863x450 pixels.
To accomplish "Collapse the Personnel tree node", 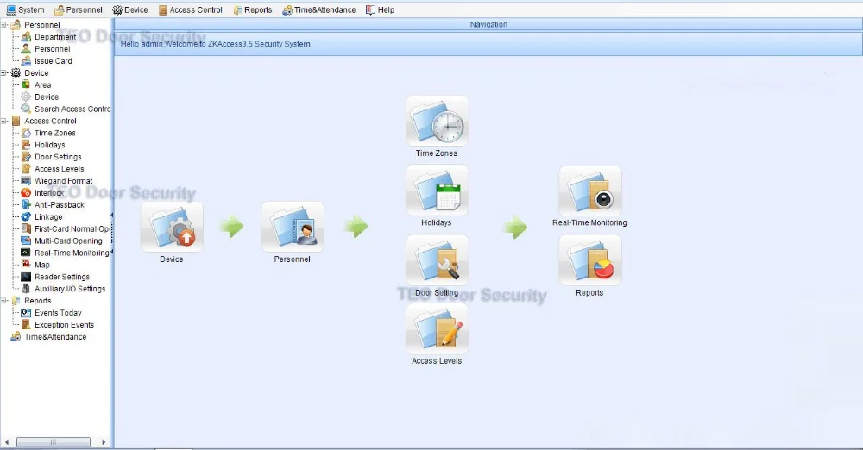I will (x=3, y=25).
